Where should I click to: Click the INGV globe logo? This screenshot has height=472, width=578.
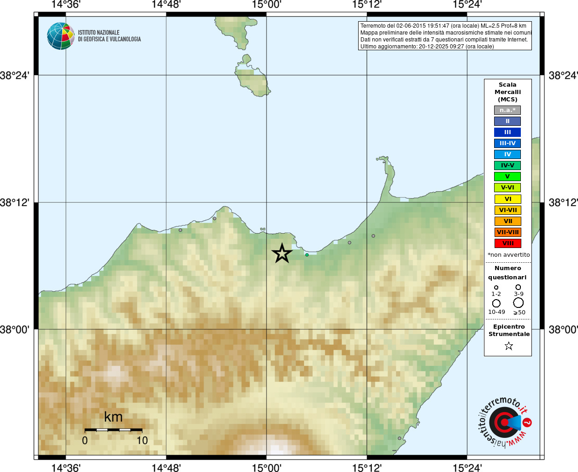coord(61,36)
